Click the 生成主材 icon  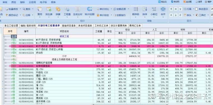78,9
